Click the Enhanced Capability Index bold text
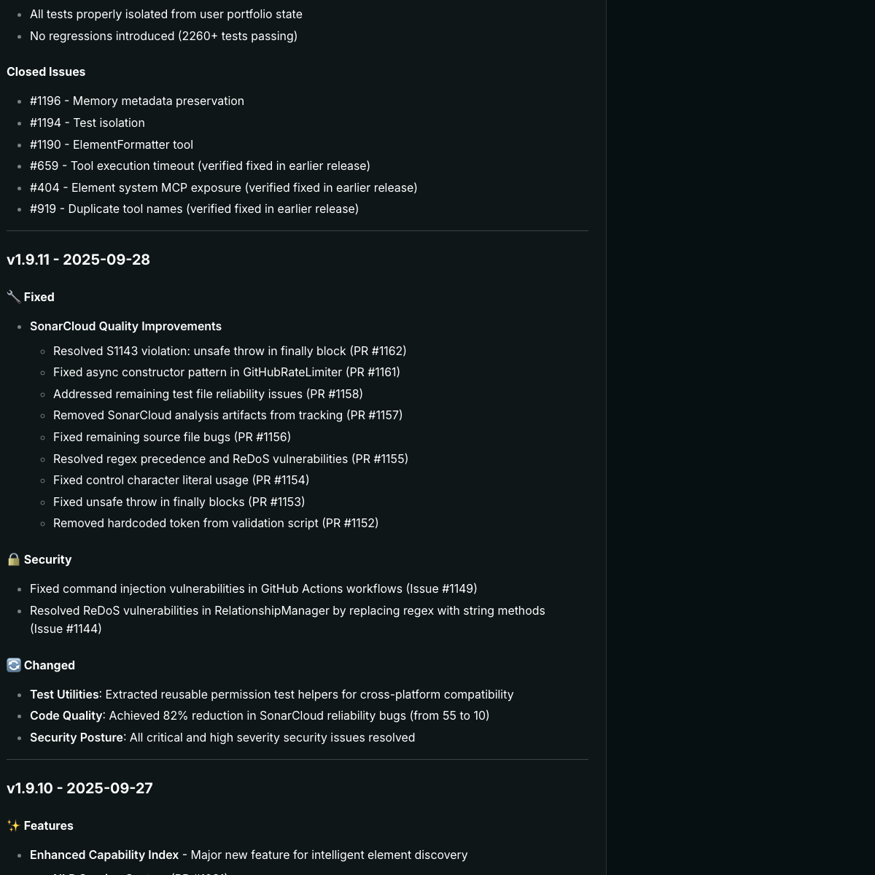875x875 pixels. tap(104, 855)
